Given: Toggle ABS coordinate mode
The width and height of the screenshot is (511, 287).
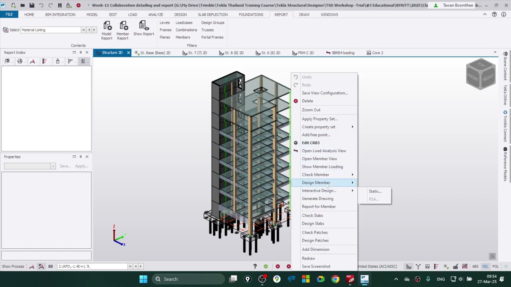Looking at the screenshot, I should click(x=475, y=266).
